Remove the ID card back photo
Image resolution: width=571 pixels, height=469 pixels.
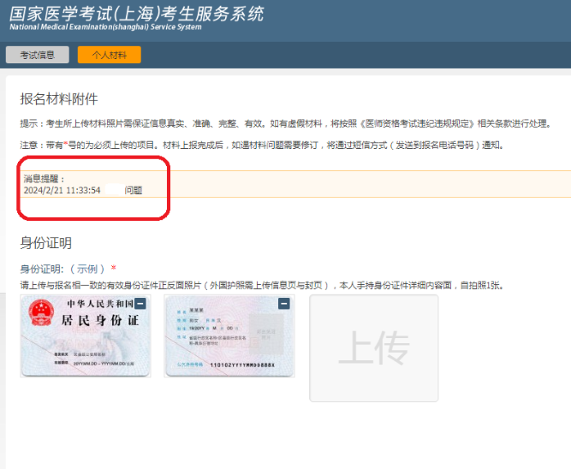[x=285, y=304]
